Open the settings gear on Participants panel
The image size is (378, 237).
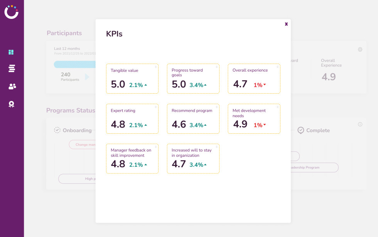(360, 49)
